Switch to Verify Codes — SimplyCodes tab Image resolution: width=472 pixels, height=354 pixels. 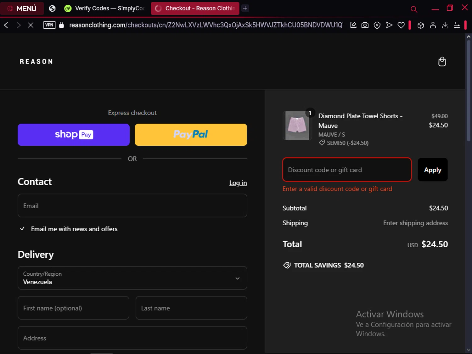(x=105, y=8)
